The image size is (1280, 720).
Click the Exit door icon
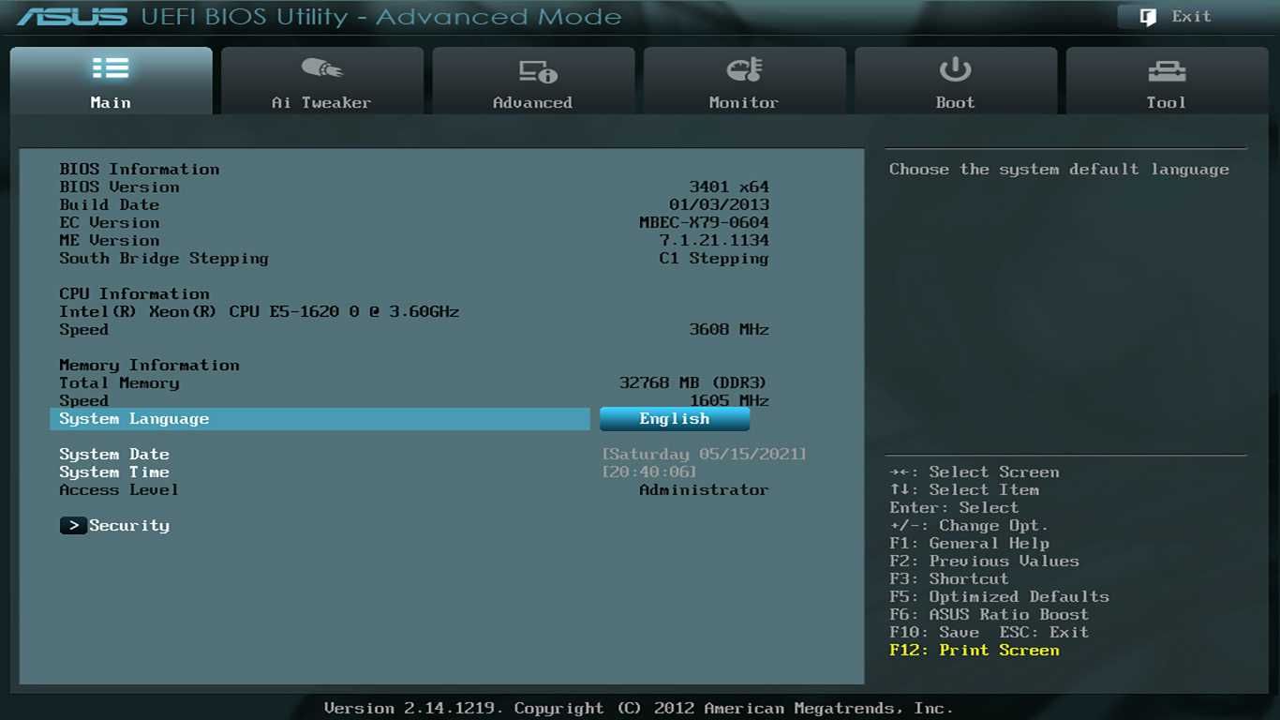(1148, 17)
